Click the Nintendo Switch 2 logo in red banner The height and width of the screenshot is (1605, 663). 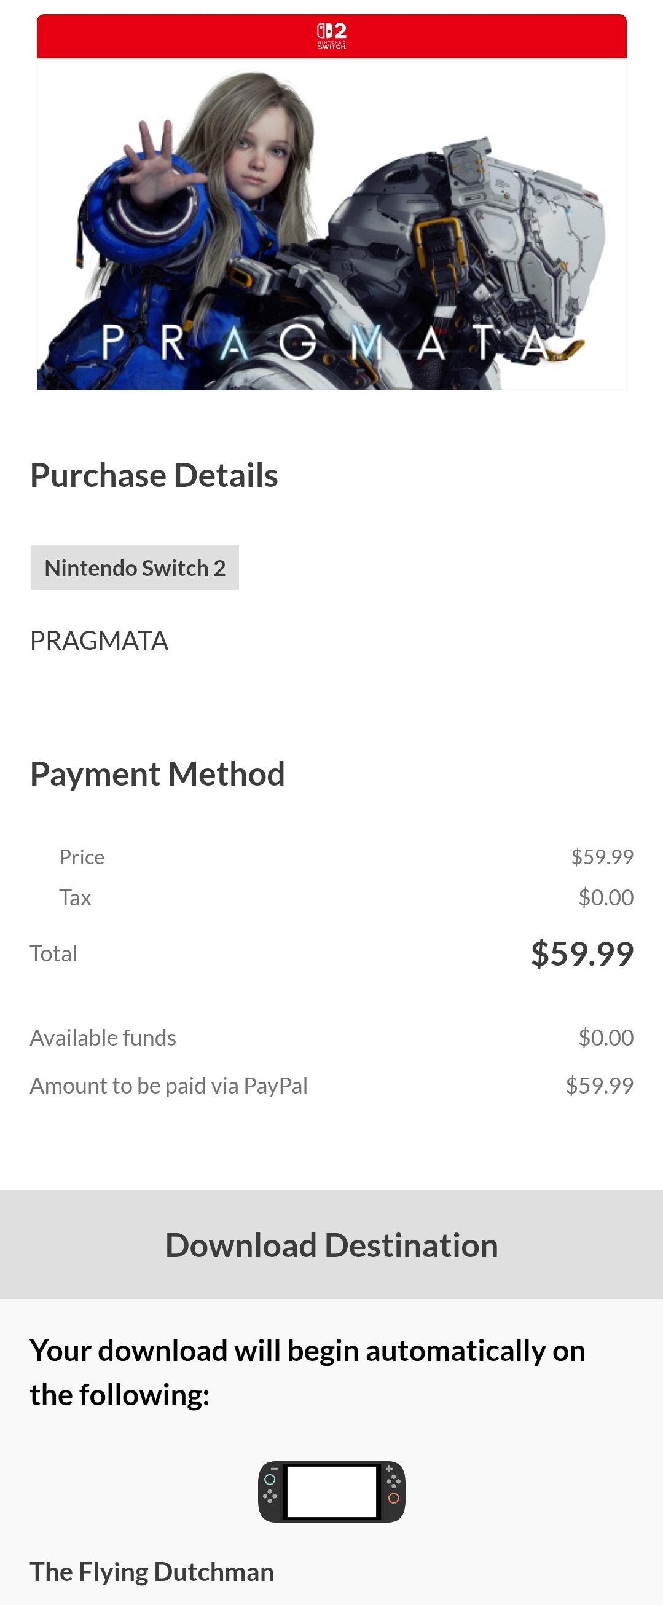(x=332, y=36)
